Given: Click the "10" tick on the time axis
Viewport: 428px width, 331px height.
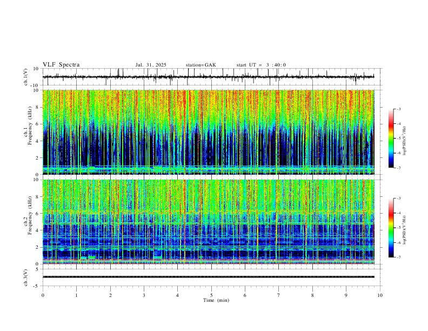Looking at the screenshot, I should click(x=380, y=295).
